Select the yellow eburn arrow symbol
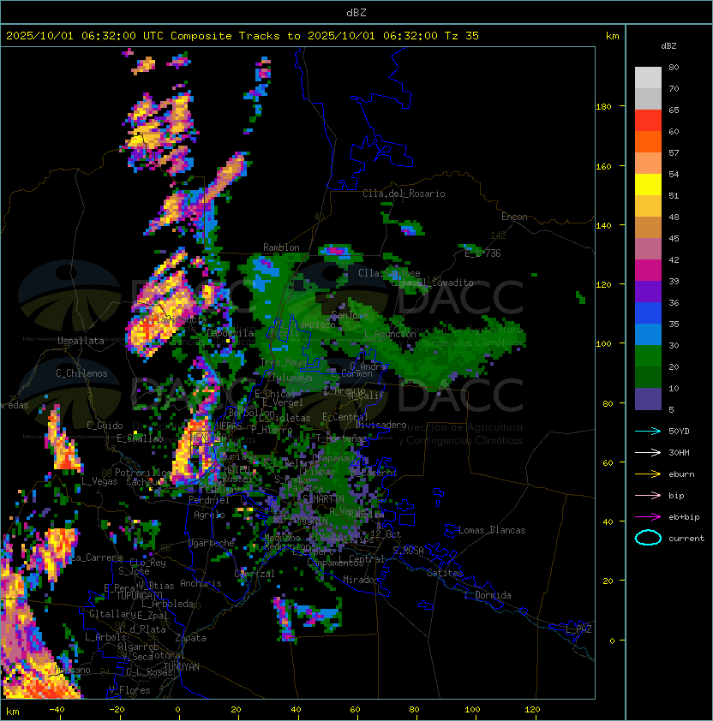 (648, 474)
